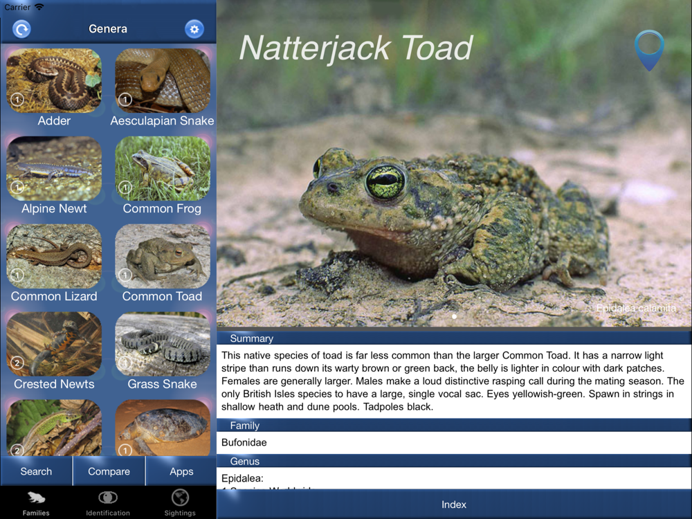Tap the Epidalea calamita caption
692x519 pixels.
point(636,308)
